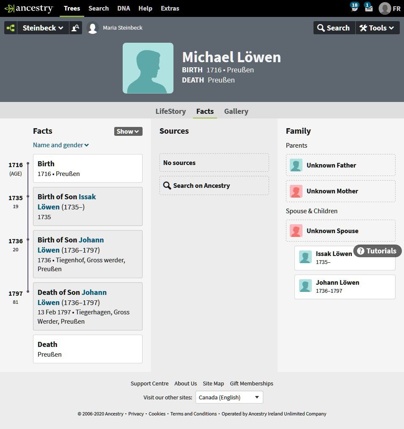
Task: Open the account avatar labeled FR
Action: [390, 8]
